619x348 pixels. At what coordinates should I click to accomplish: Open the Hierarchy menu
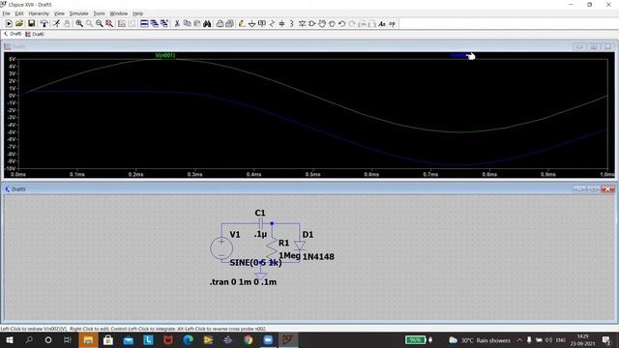point(39,14)
